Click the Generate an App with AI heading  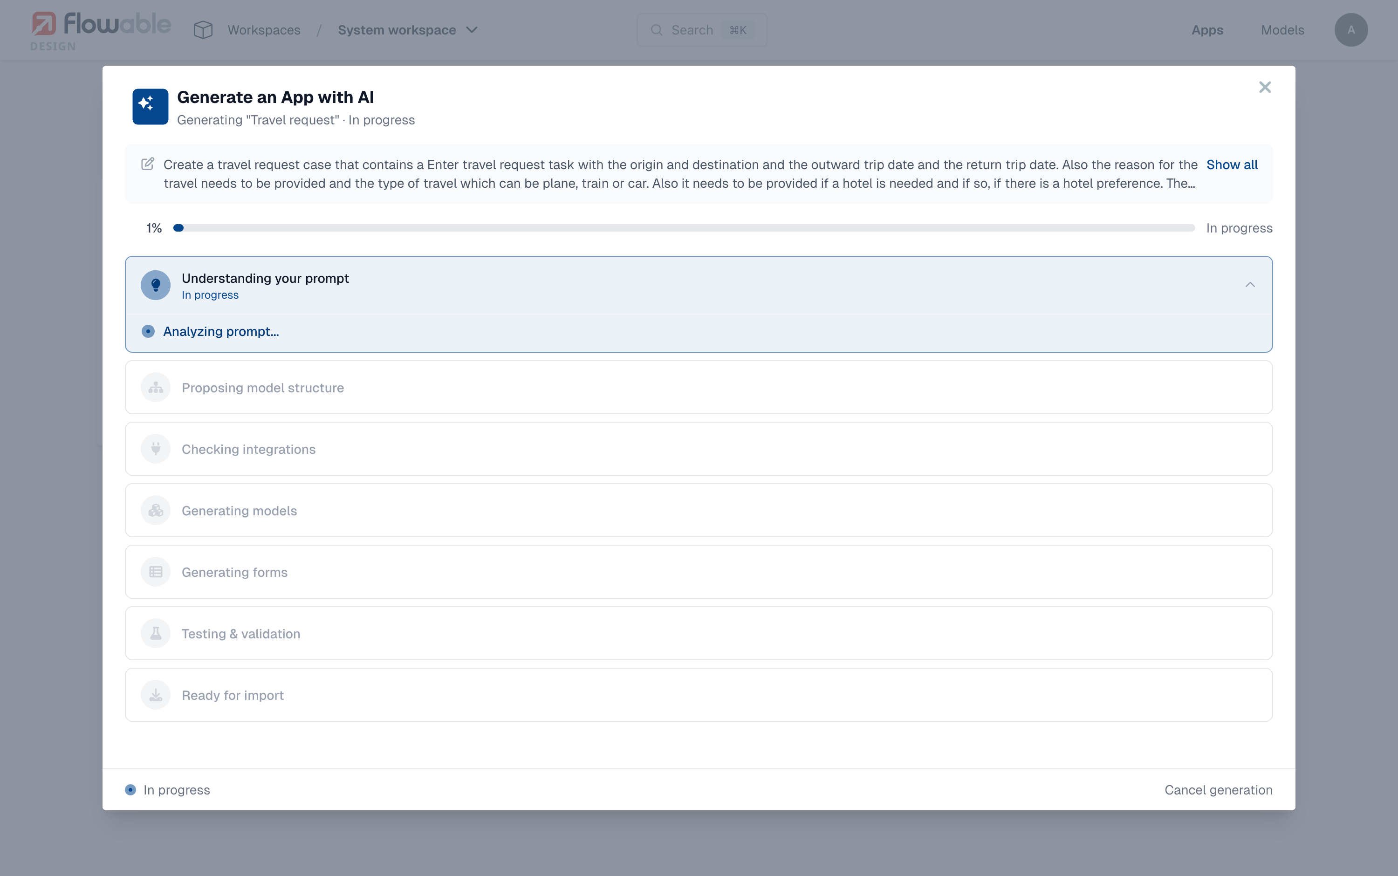point(275,97)
